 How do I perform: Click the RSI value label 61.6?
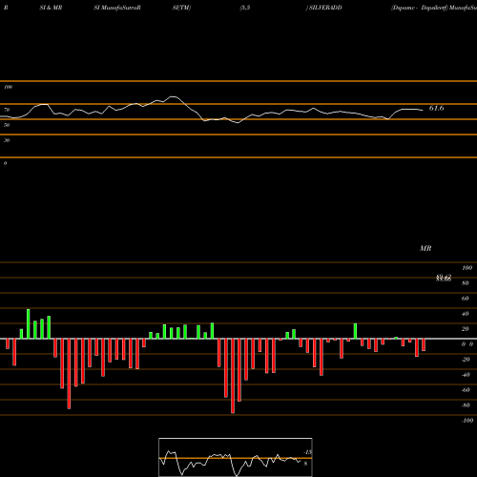[x=436, y=108]
